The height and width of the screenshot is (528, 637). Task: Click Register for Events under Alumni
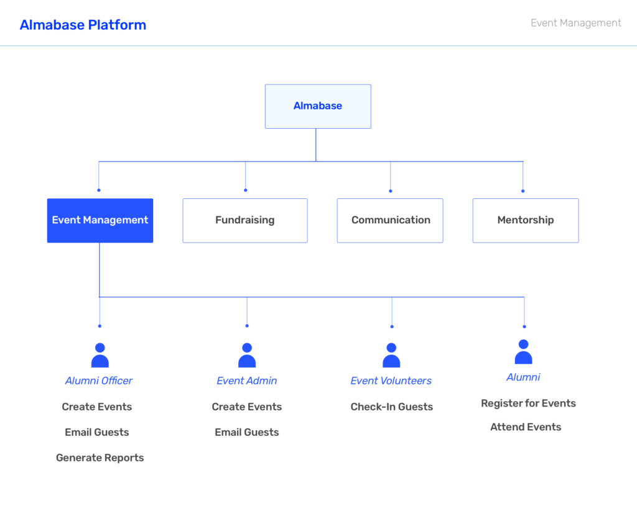pyautogui.click(x=528, y=403)
